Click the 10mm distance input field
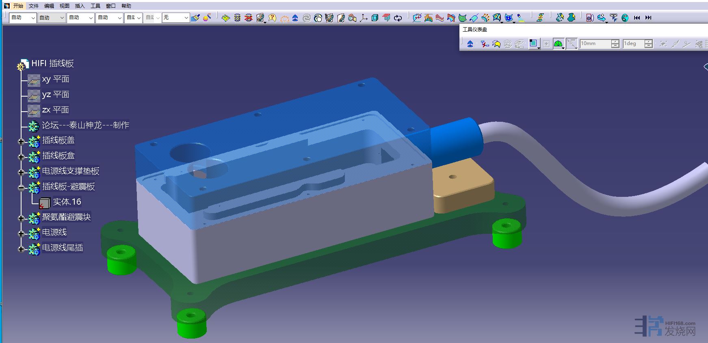 coord(595,44)
